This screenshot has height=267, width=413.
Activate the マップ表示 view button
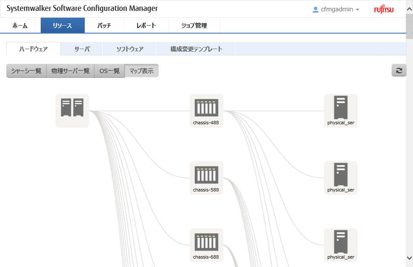click(141, 71)
